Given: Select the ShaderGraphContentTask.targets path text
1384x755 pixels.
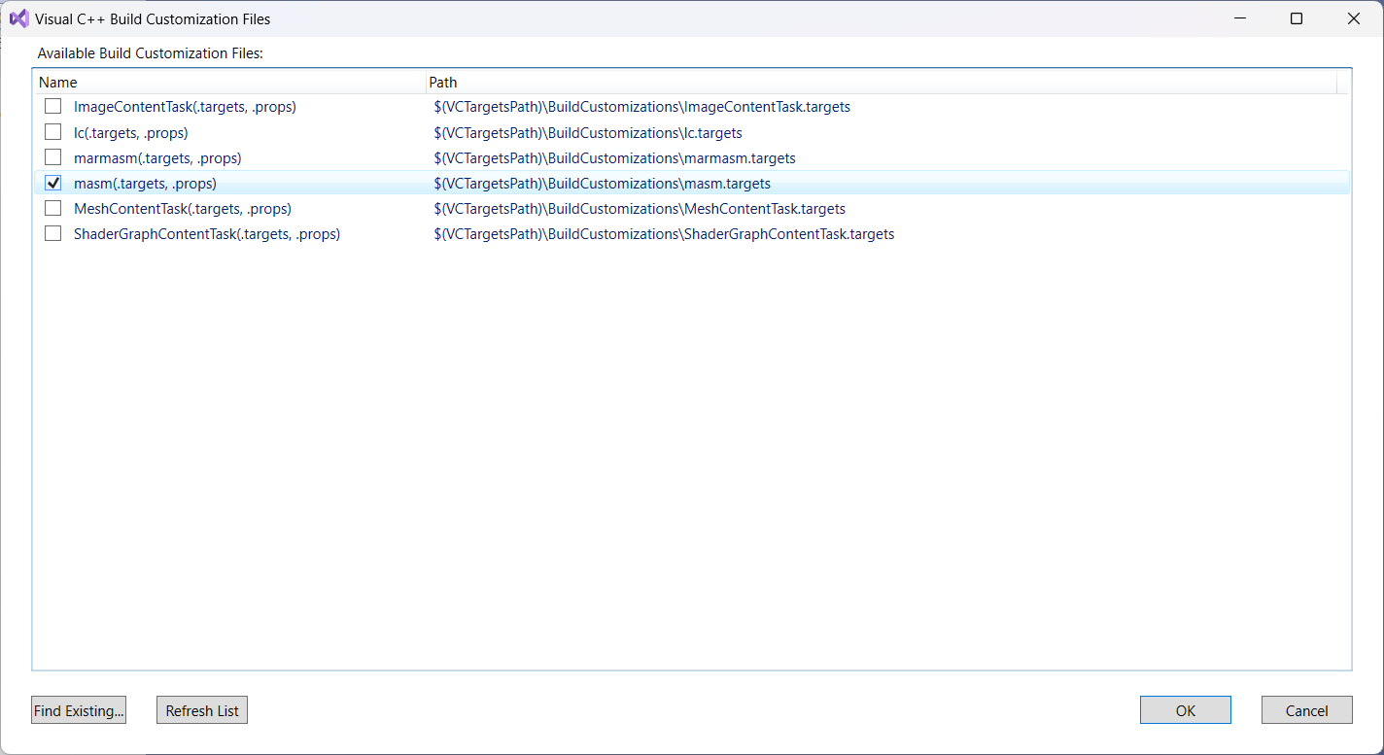Looking at the screenshot, I should click(x=664, y=234).
